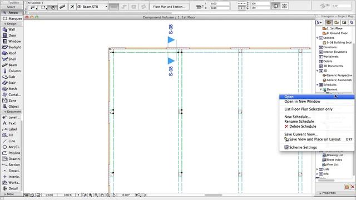The image size is (356, 200).
Task: Choose Save Current View...
Action: pos(317,134)
